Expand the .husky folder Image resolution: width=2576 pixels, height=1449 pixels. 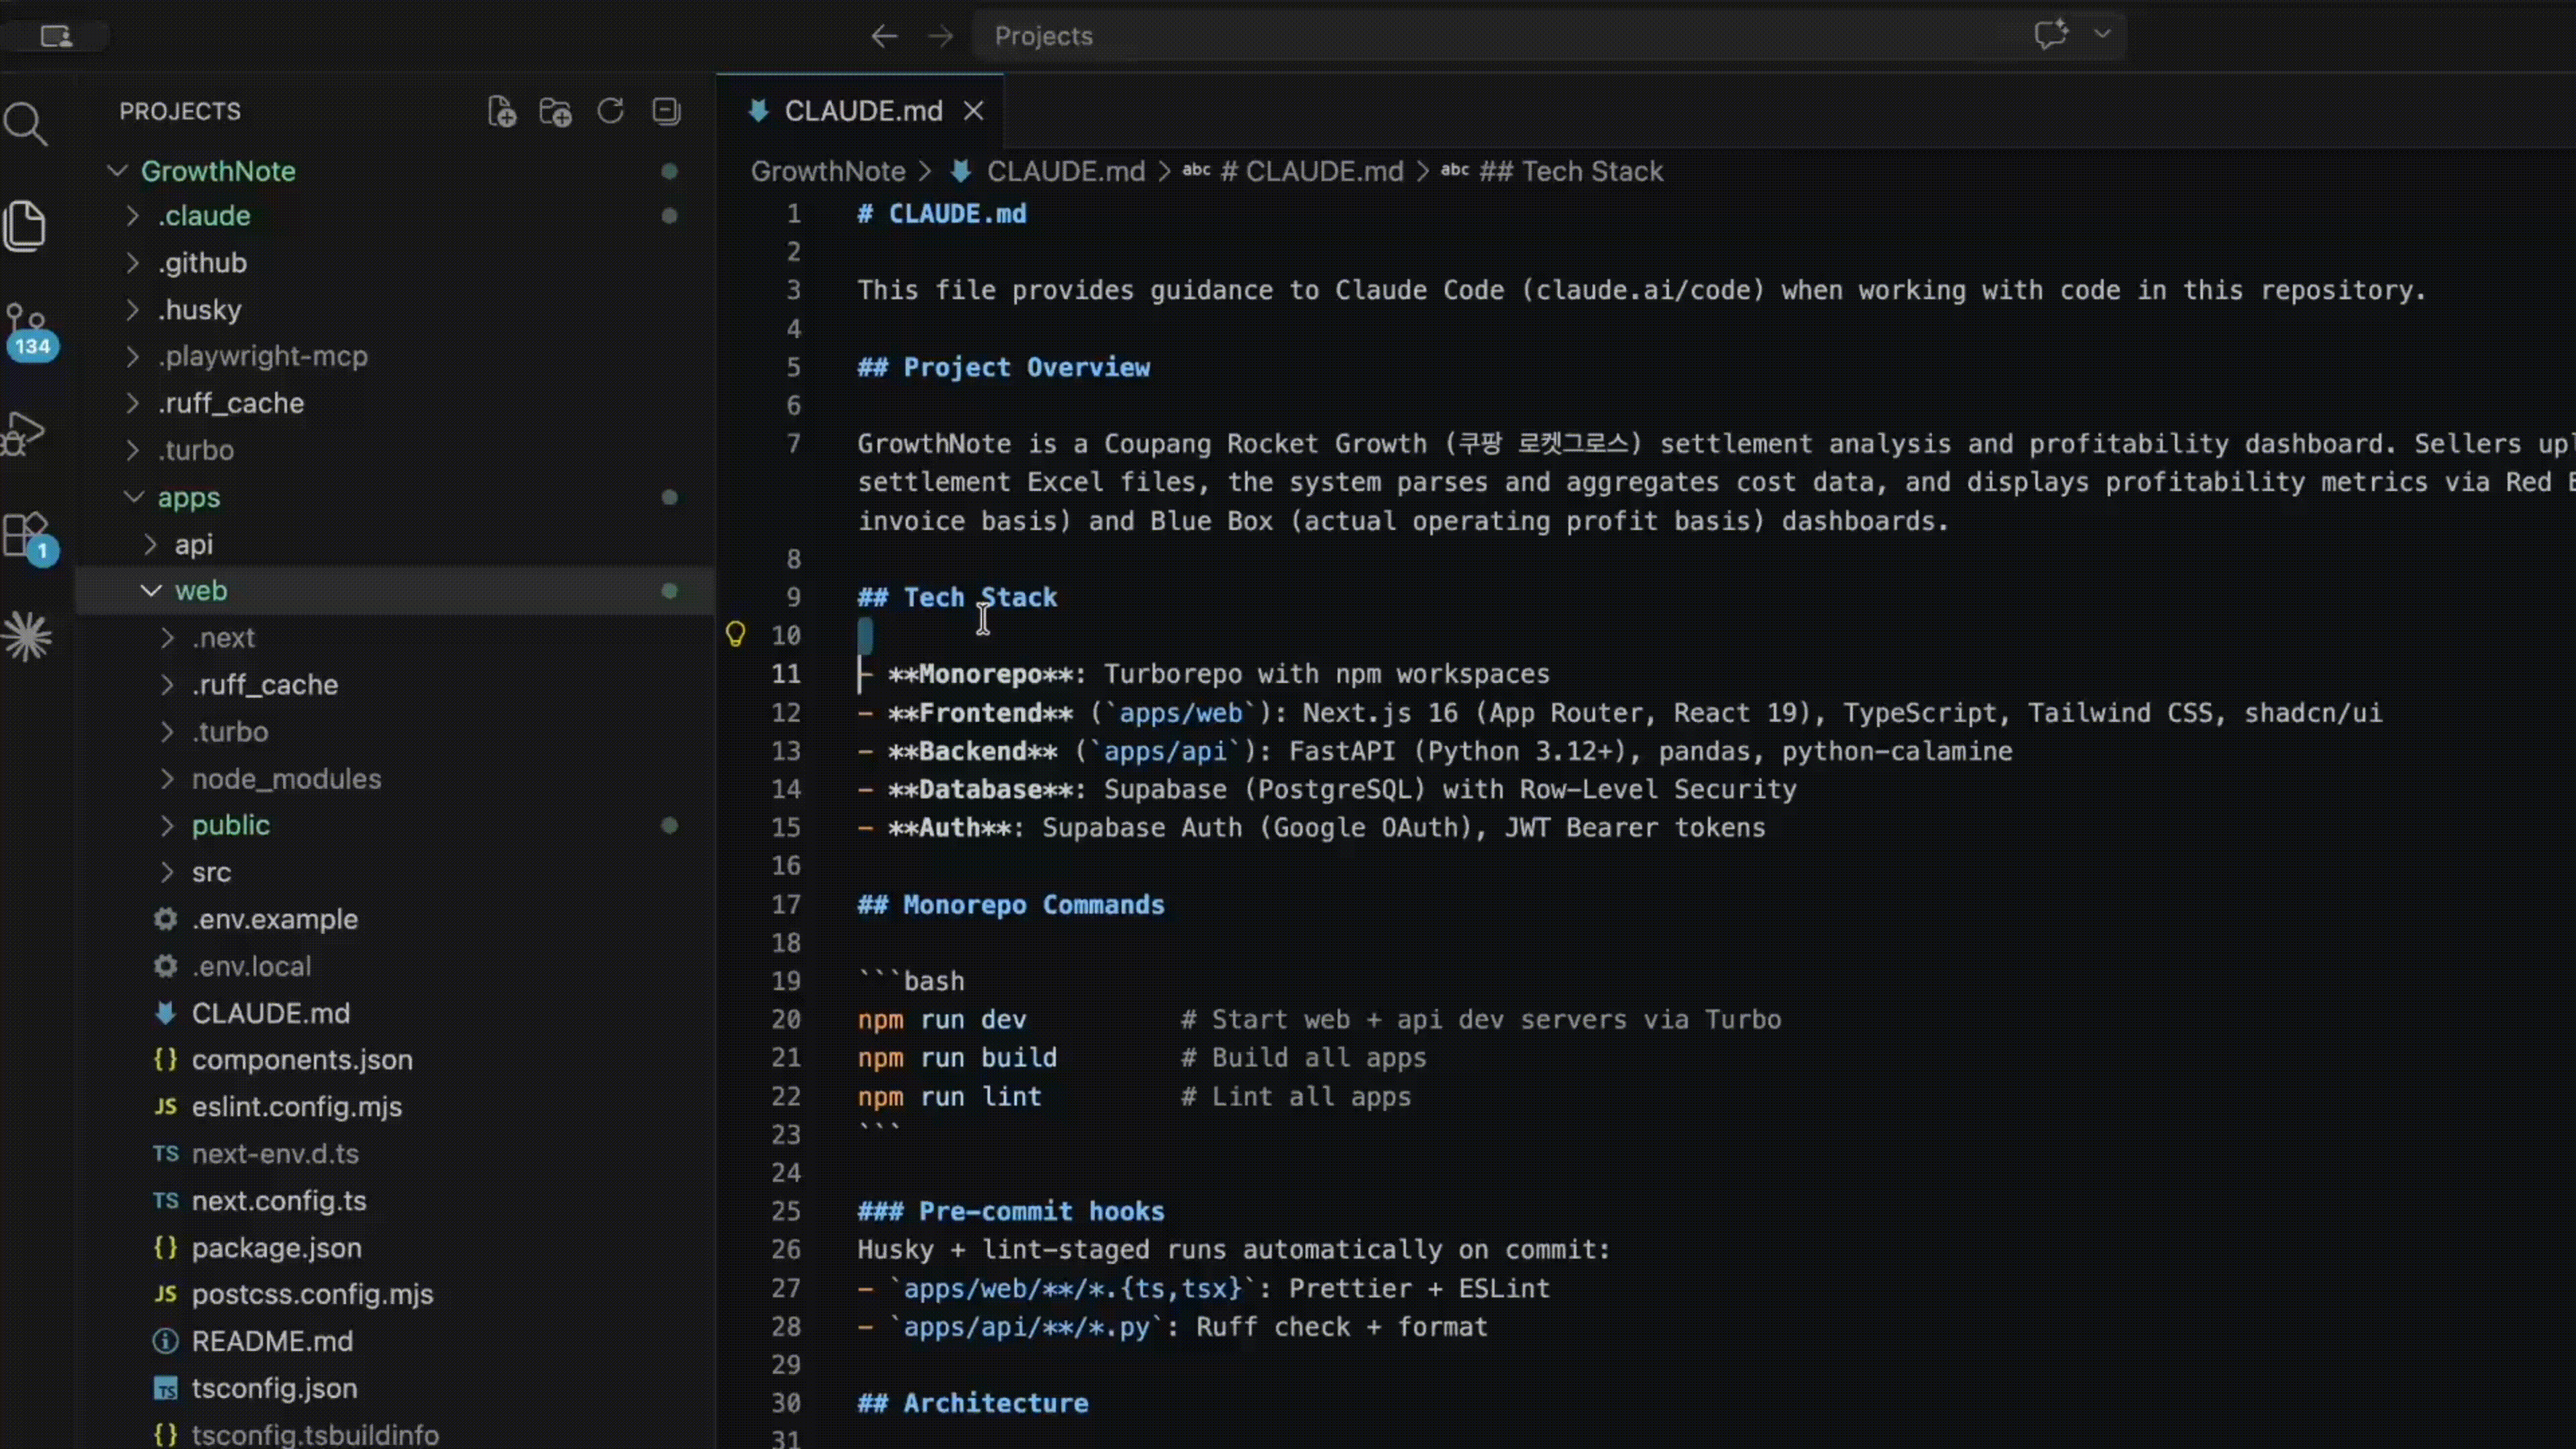click(395, 310)
